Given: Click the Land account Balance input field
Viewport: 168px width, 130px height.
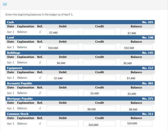Looking at the screenshot, I should click(x=136, y=47).
